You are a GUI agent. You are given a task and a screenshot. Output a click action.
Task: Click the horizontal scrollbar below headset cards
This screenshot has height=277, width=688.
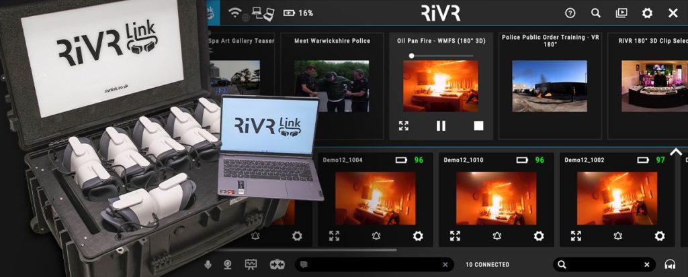pyautogui.click(x=307, y=250)
